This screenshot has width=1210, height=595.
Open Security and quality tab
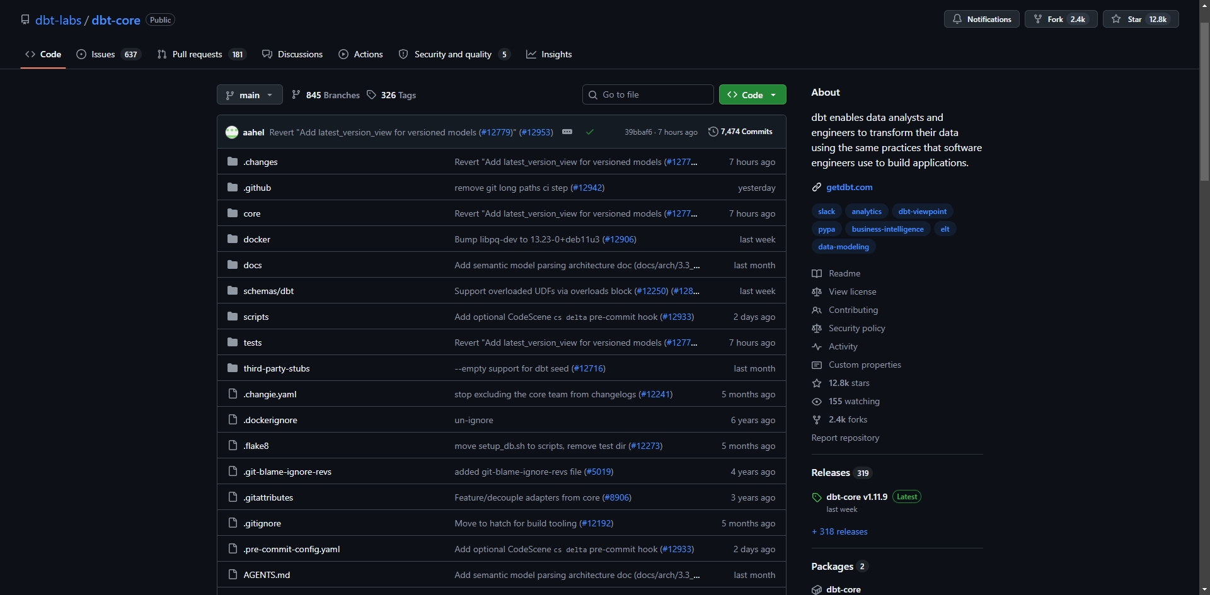tap(454, 54)
